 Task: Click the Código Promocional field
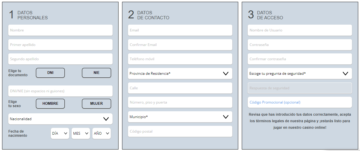(x=300, y=102)
